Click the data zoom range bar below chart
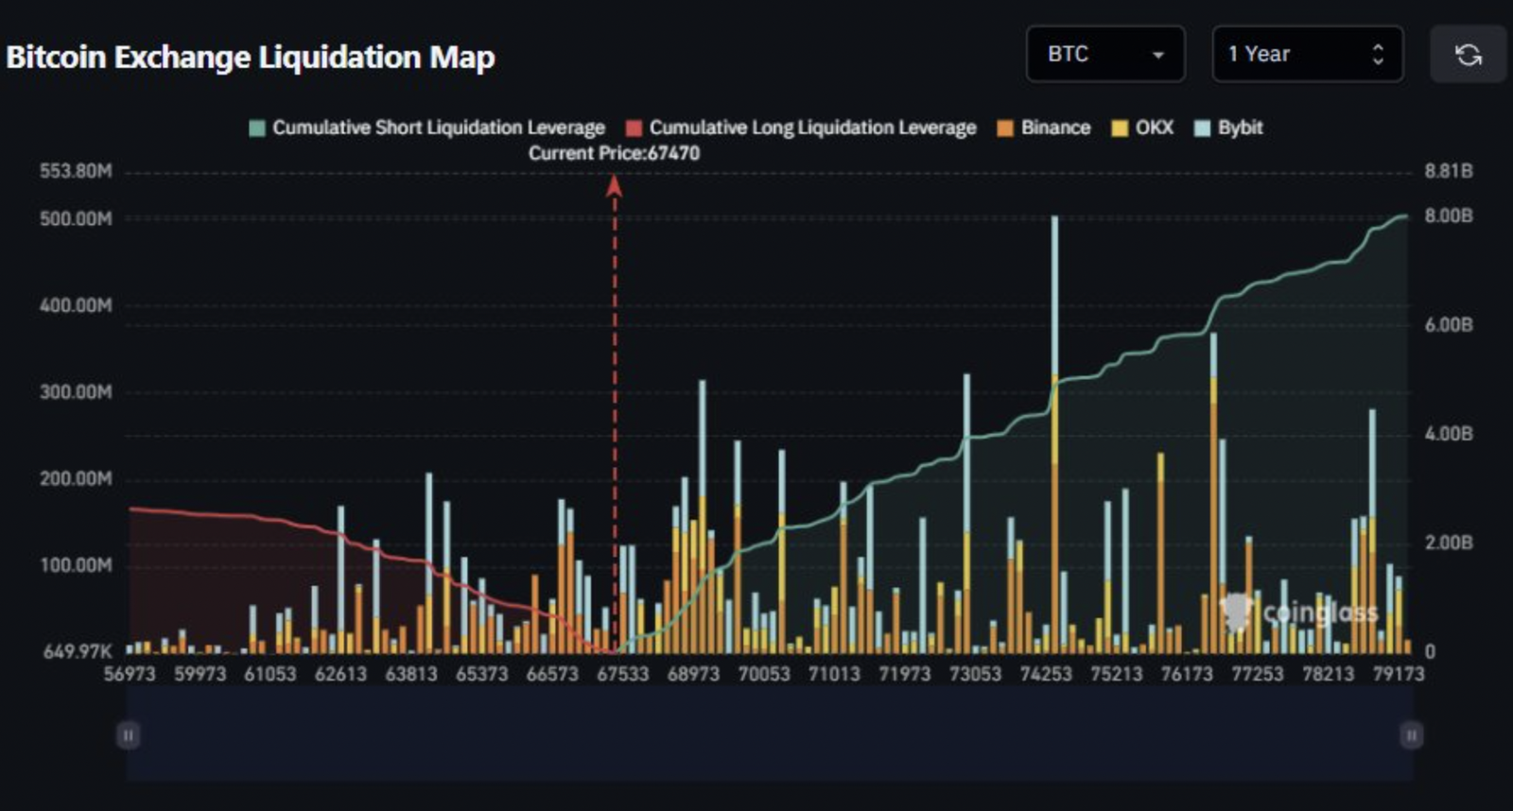 tap(769, 734)
